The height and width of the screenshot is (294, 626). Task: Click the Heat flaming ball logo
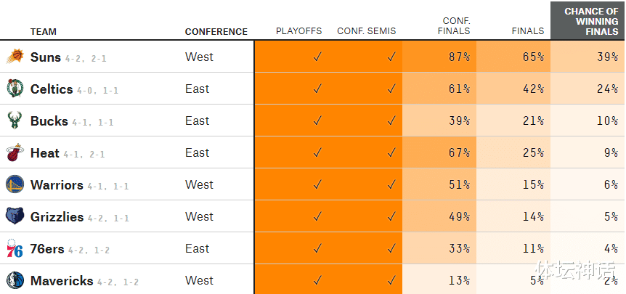[x=15, y=152]
